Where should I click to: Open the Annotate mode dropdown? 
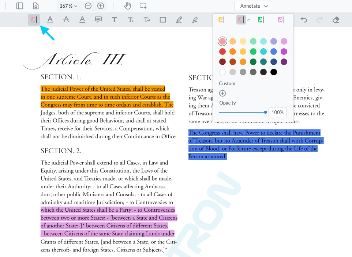[253, 6]
